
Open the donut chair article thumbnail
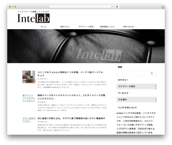(x=29, y=77)
